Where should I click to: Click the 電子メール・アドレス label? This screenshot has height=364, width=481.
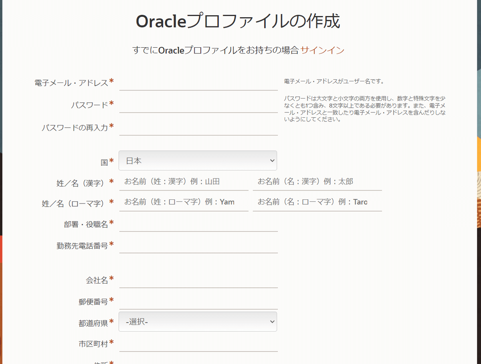pyautogui.click(x=71, y=83)
